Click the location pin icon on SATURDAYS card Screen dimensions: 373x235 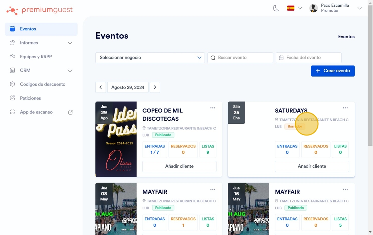coord(276,119)
